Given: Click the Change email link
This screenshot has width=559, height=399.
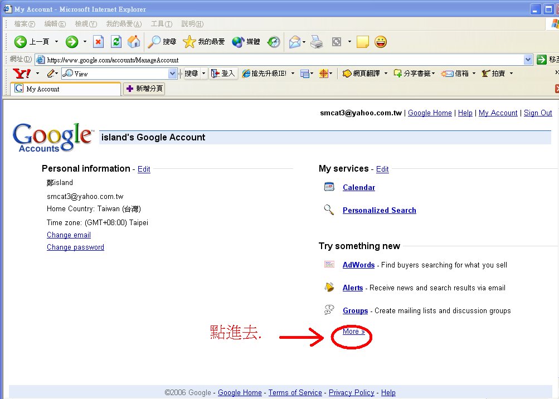Looking at the screenshot, I should point(69,235).
